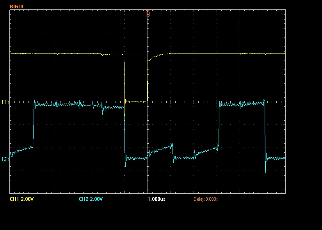This screenshot has height=230, width=322.
Task: Click the center crosshair of the graticule
Action: point(148,102)
